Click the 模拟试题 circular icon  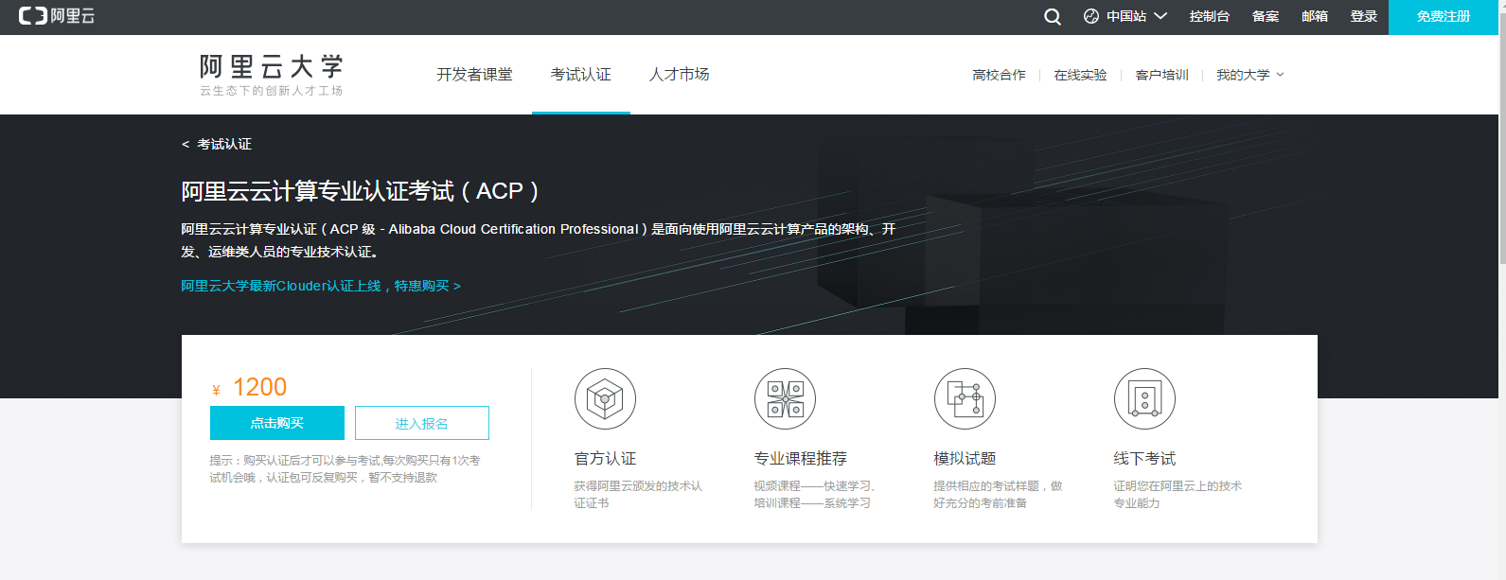965,398
